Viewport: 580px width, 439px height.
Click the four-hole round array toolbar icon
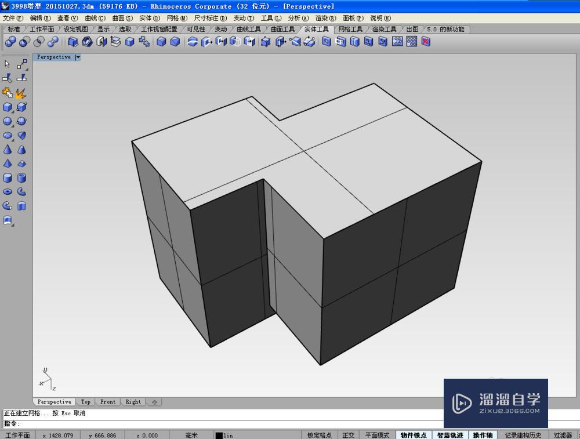(x=397, y=41)
